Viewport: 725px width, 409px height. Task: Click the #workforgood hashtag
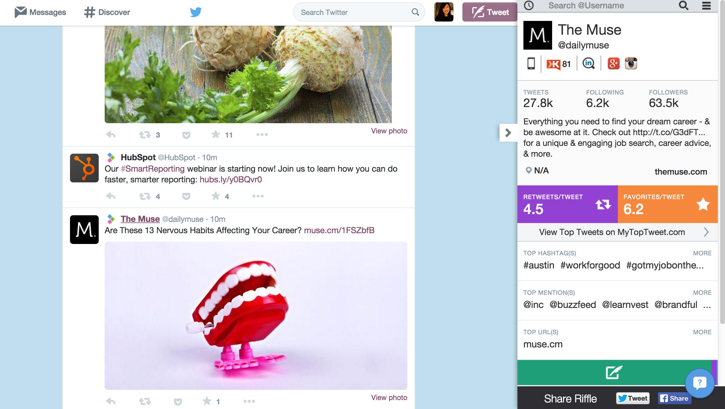coord(590,265)
